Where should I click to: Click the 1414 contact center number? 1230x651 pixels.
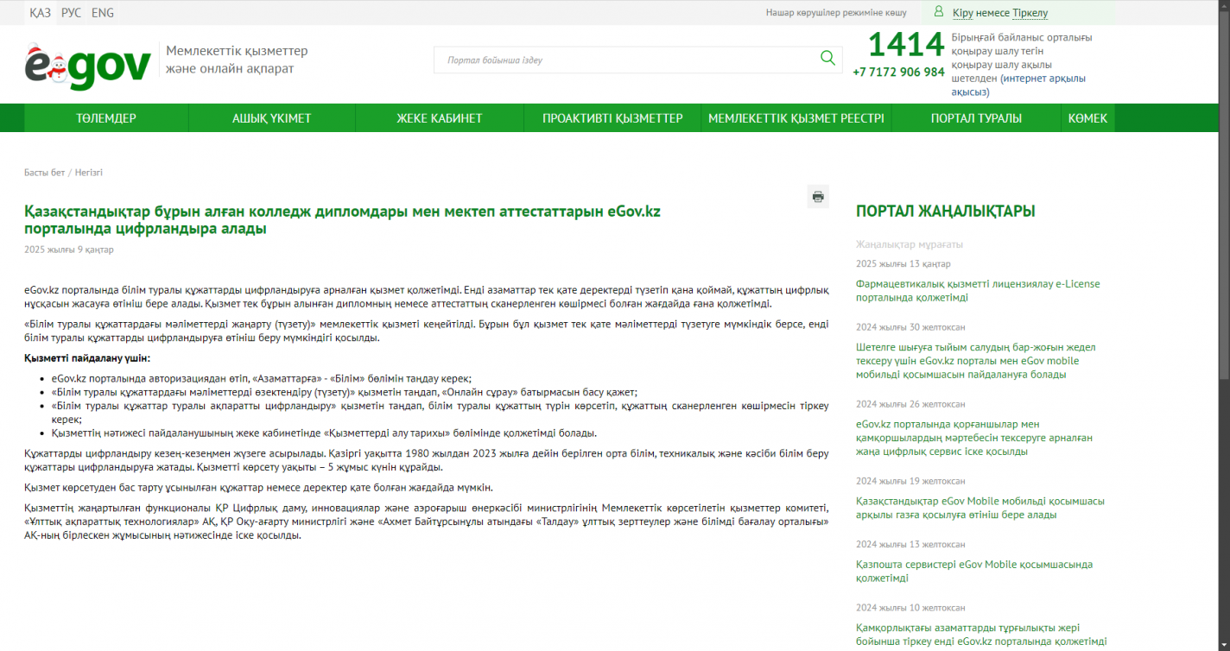(906, 44)
